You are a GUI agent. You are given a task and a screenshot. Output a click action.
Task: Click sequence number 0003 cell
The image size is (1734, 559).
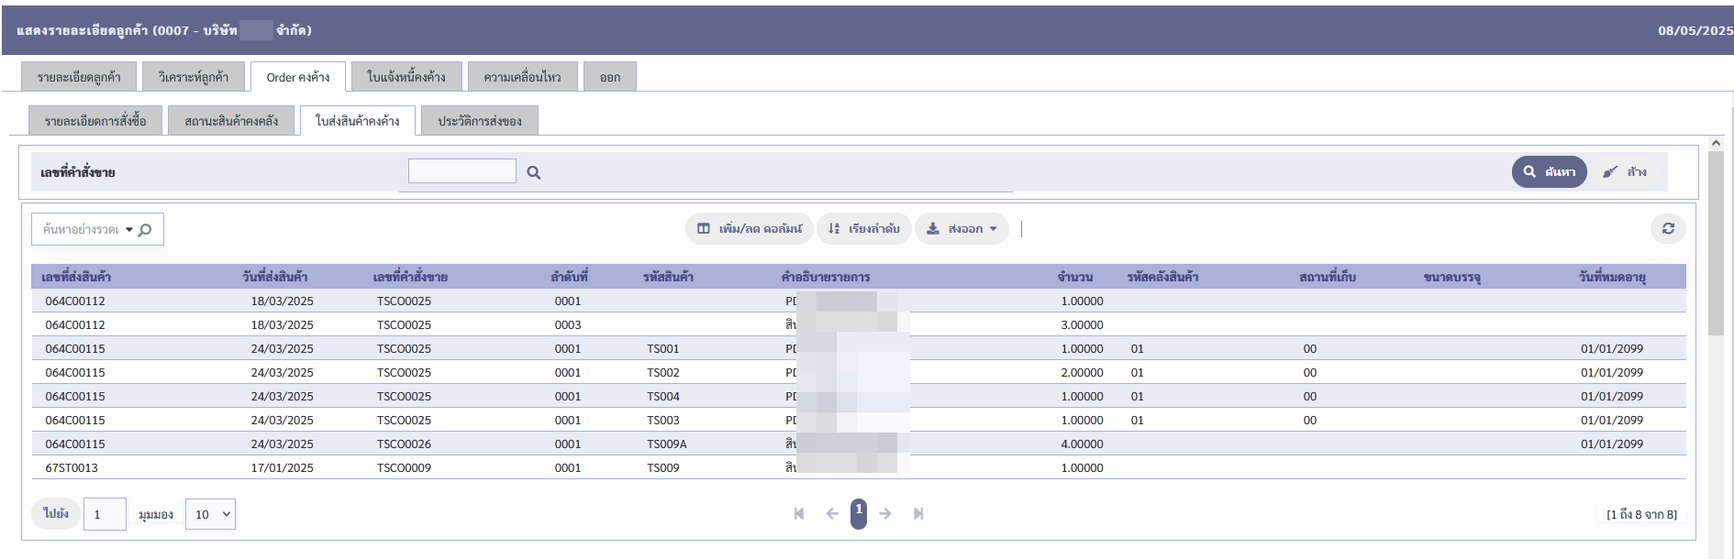(568, 324)
